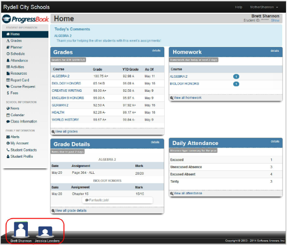Expand the MotherShannon account dropdown
Image resolution: width=287 pixels, height=249 pixels.
coord(264,7)
